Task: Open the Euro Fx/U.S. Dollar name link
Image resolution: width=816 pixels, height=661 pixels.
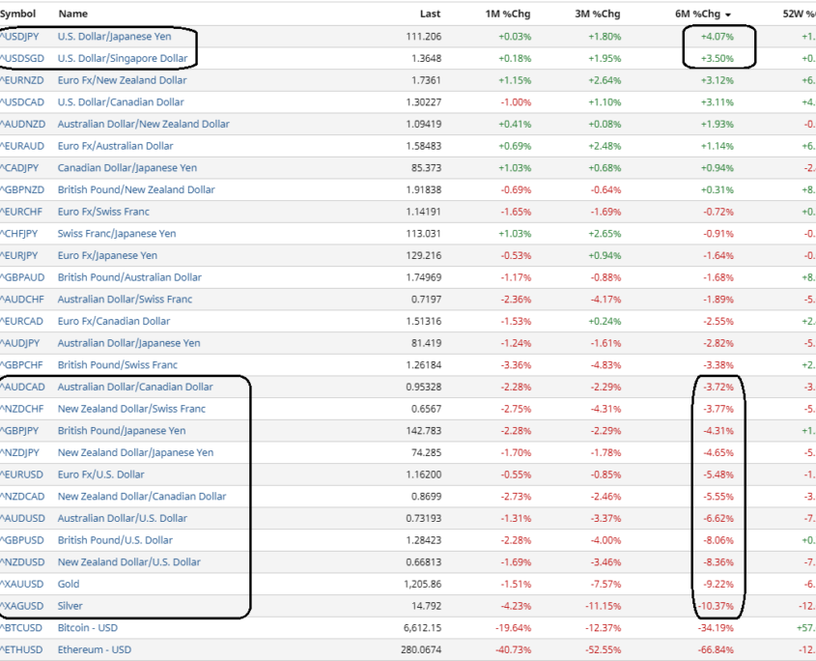Action: [101, 474]
